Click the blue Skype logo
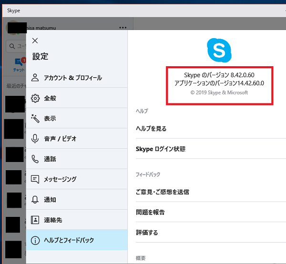286x264 pixels. click(219, 50)
